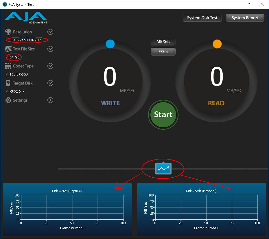Expand the Resolution dropdown arrow
The width and height of the screenshot is (269, 239).
pyautogui.click(x=50, y=32)
